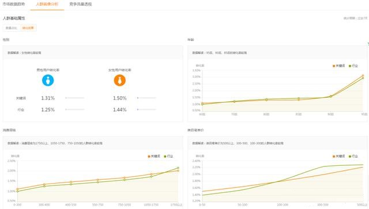369x209 pixels.
Task: Click the gender chart data interpretation note
Action: tap(24, 52)
